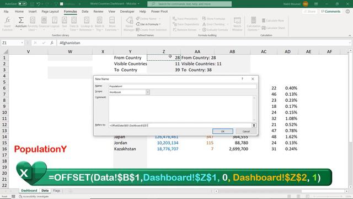Click Calculate Now
This screenshot has height=199, width=353.
[272, 20]
